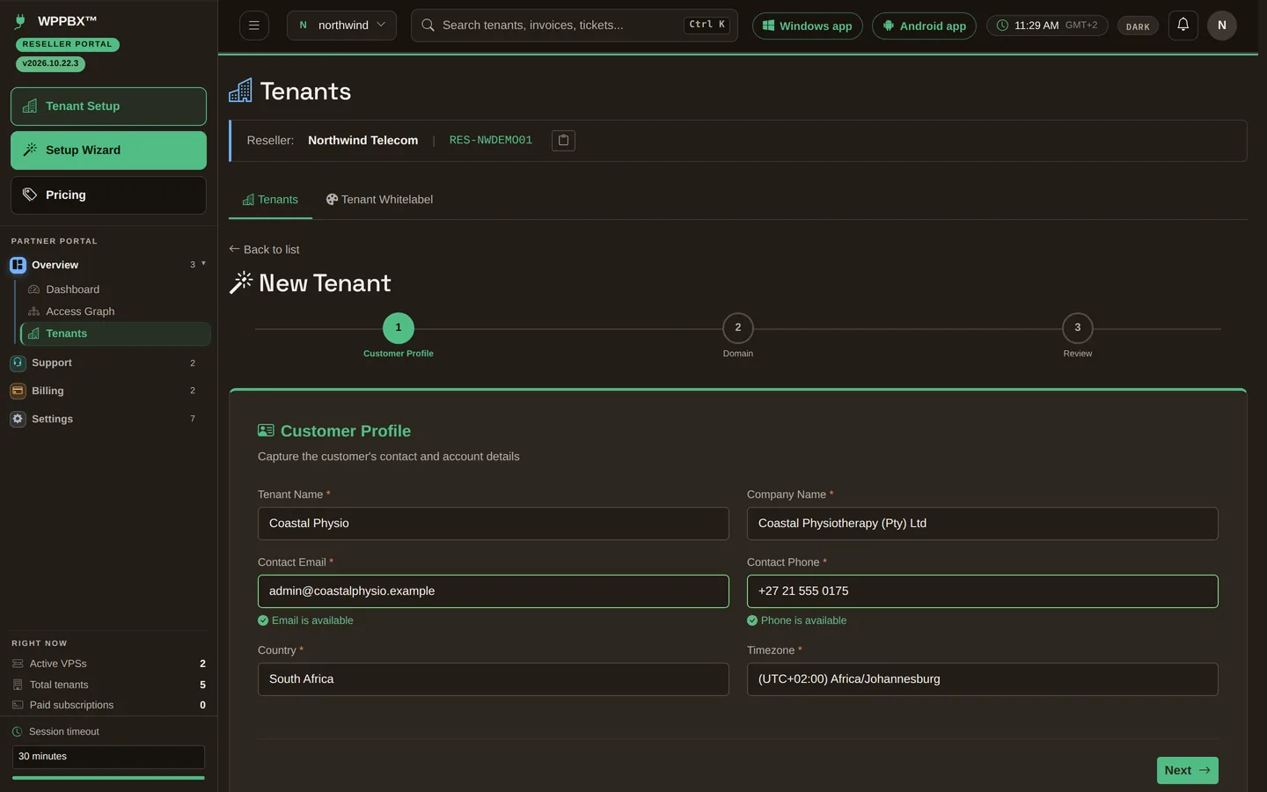The height and width of the screenshot is (792, 1267).
Task: Open the Tenant Setup button
Action: pos(108,106)
